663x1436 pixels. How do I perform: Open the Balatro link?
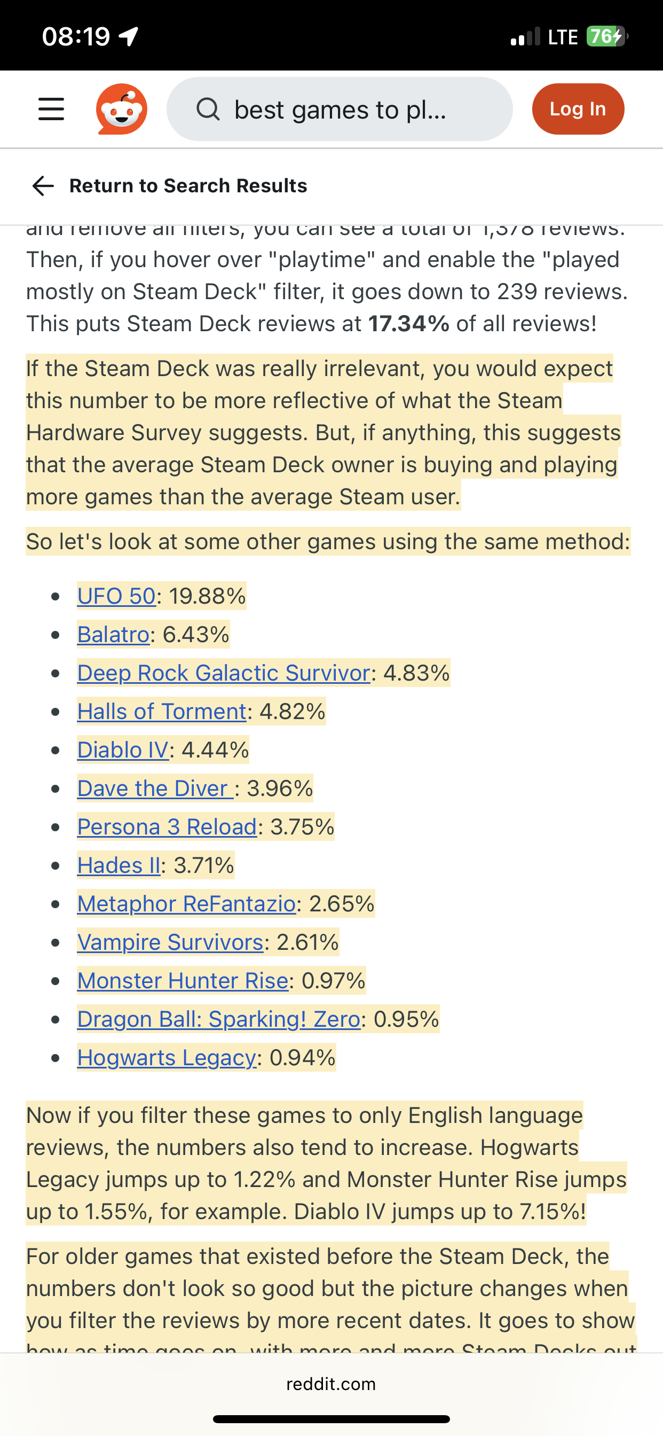113,634
